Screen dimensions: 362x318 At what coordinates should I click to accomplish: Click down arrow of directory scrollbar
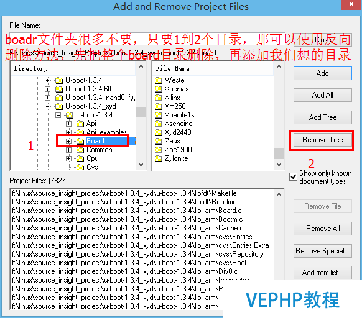(x=141, y=165)
